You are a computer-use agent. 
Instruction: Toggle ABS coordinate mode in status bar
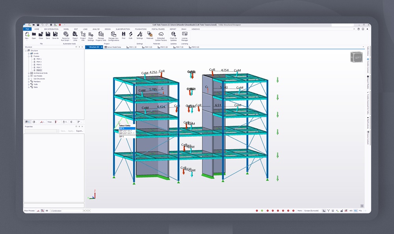tap(351, 210)
